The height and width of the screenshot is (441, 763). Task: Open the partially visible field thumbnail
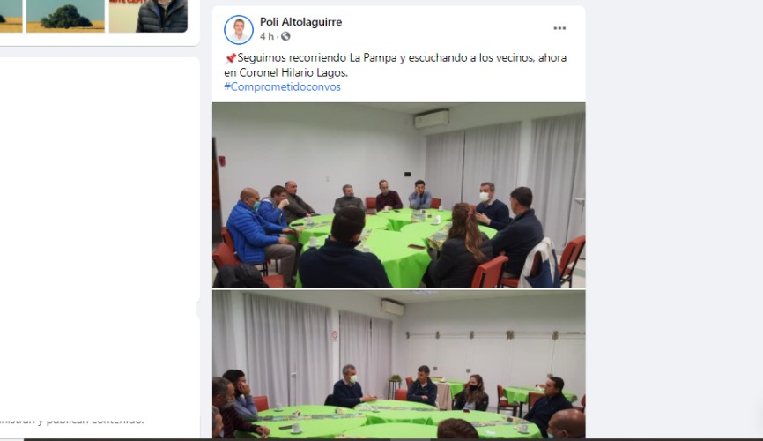(11, 16)
